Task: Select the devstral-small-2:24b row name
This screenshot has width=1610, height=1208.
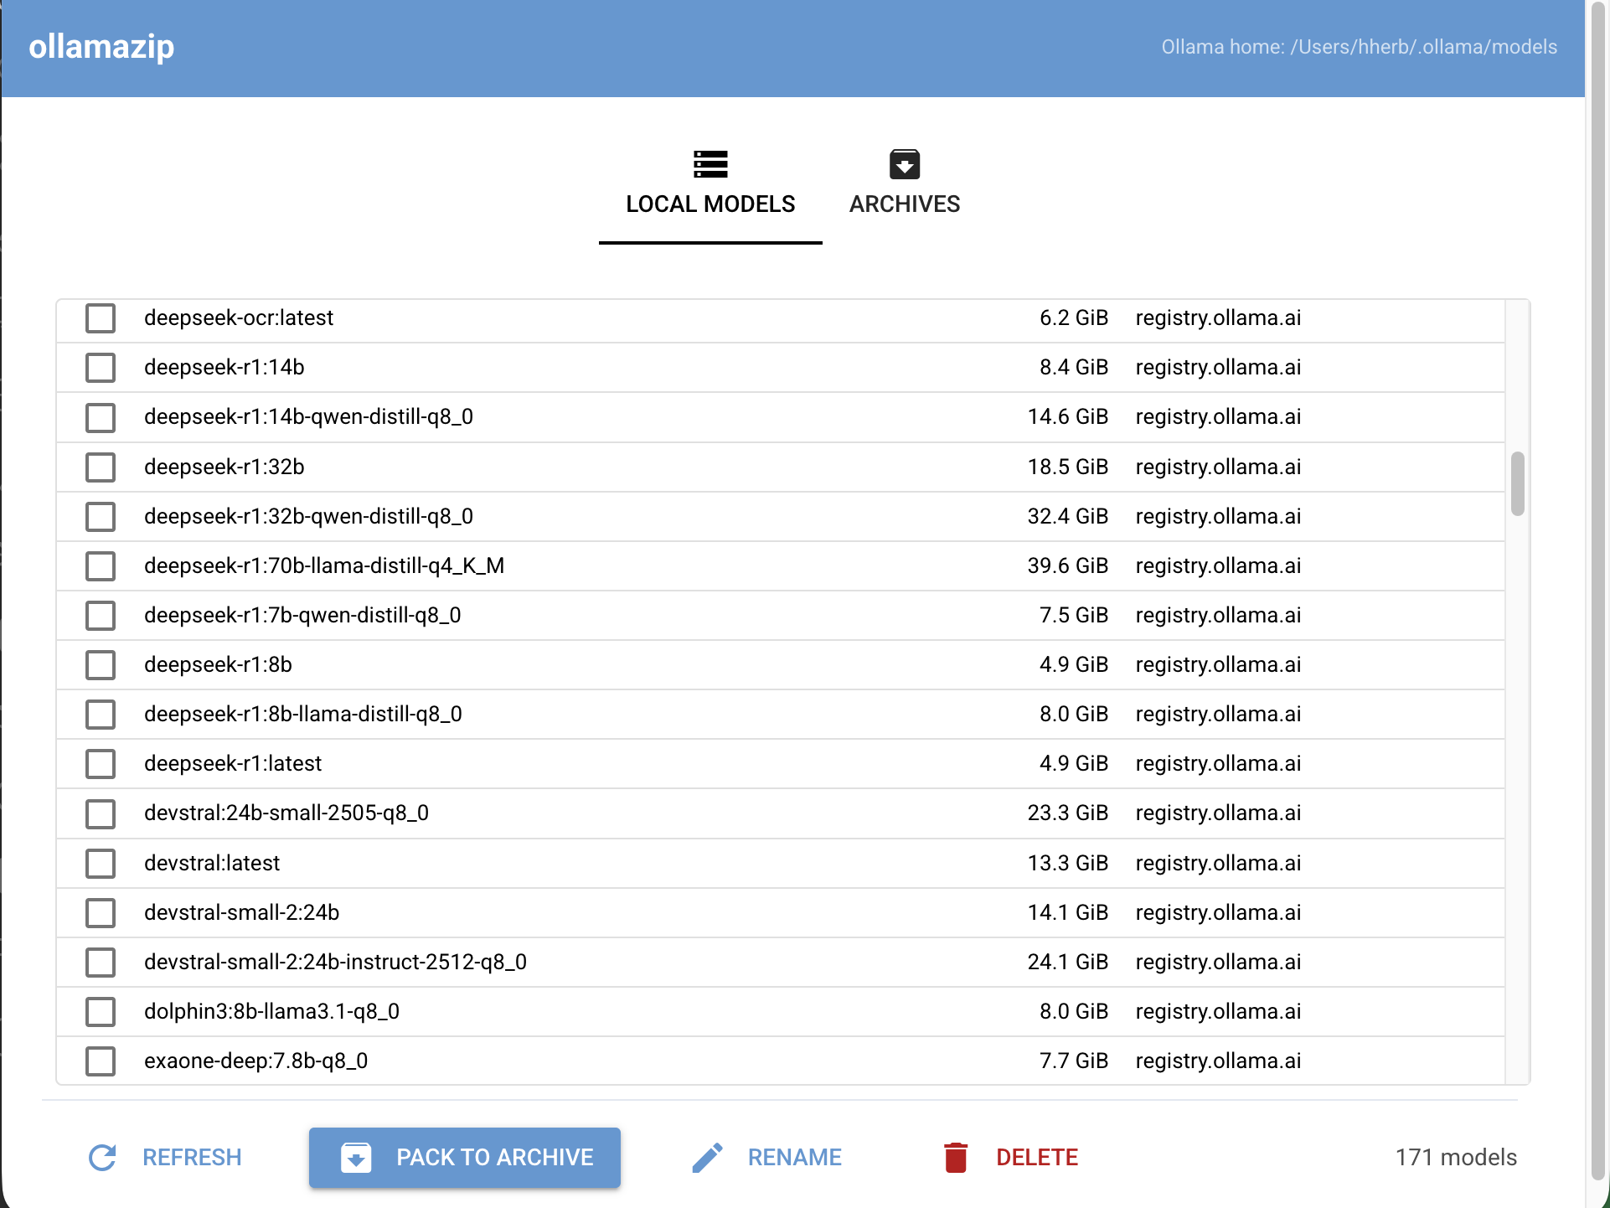Action: [x=242, y=912]
